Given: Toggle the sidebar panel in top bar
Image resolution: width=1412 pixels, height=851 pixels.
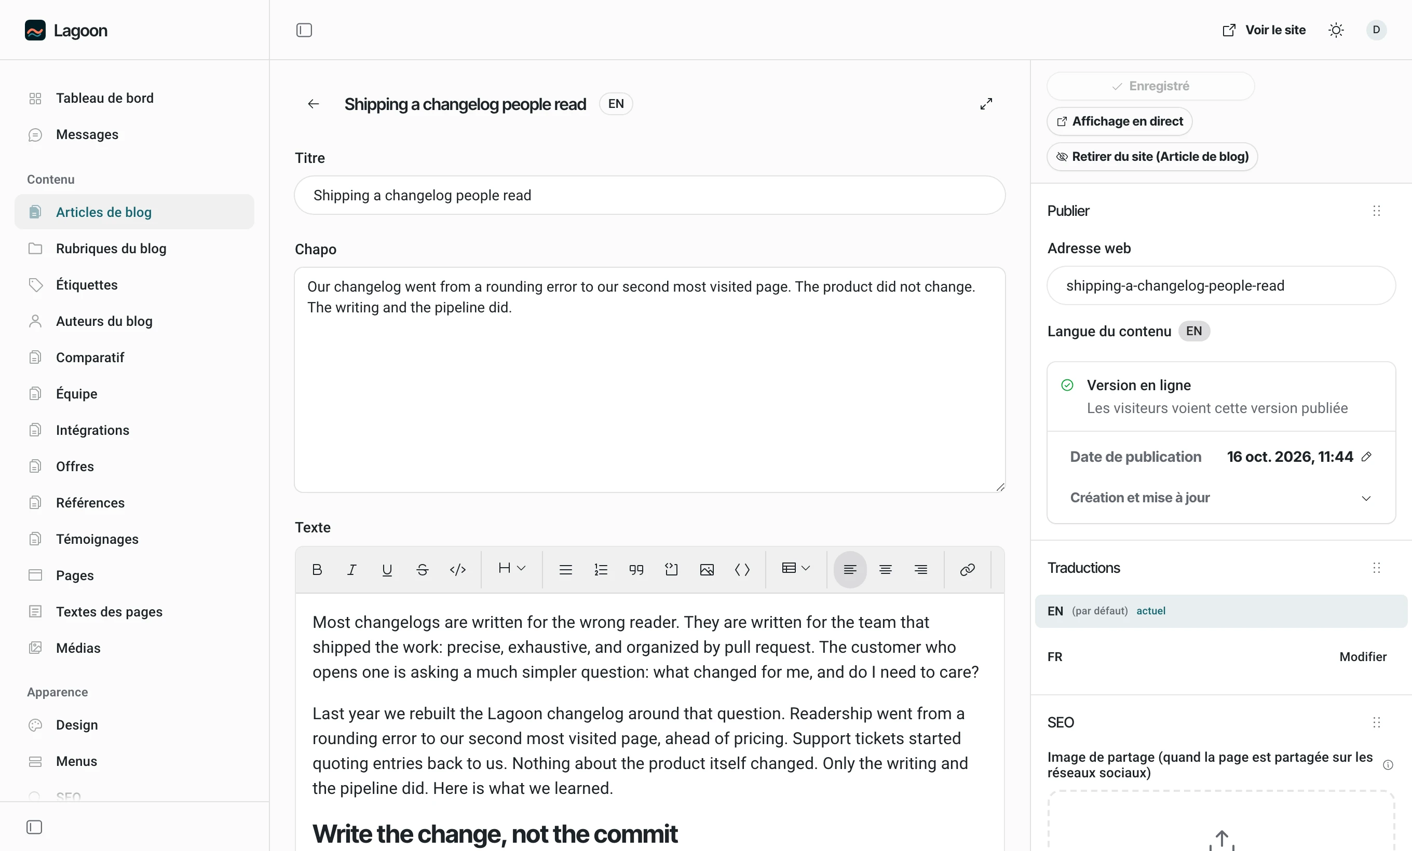Looking at the screenshot, I should [304, 30].
